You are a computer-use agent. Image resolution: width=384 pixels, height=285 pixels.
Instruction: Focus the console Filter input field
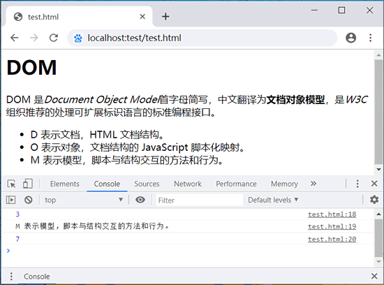pyautogui.click(x=200, y=200)
